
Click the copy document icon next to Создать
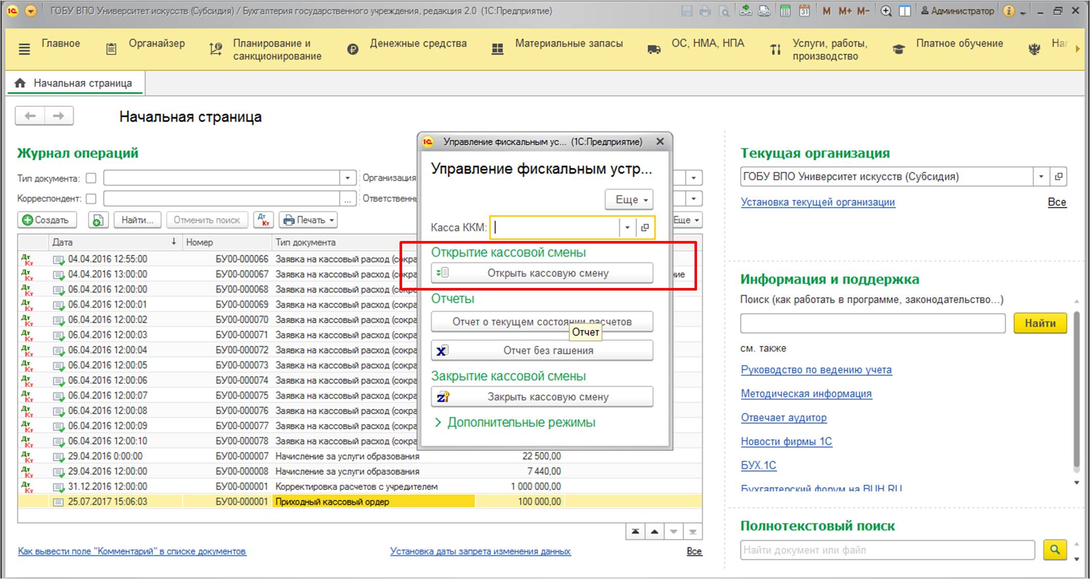tap(98, 220)
